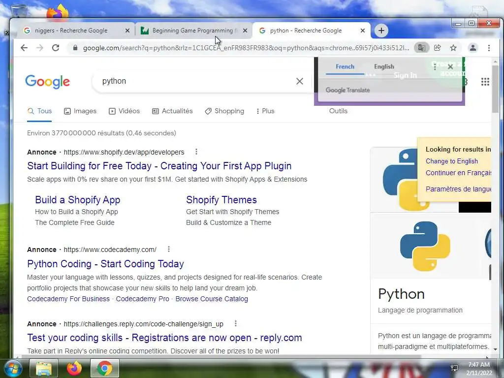
Task: Click the address bar URL
Action: [246, 48]
